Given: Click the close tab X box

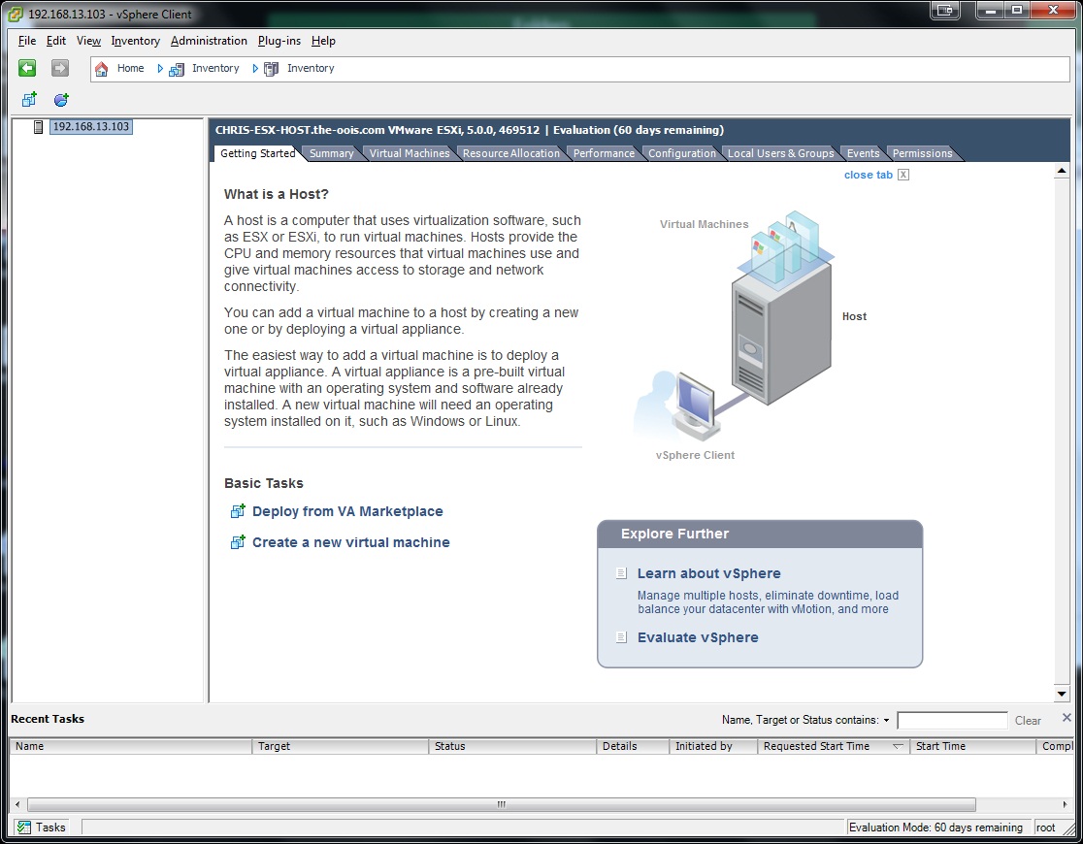Looking at the screenshot, I should [x=903, y=175].
